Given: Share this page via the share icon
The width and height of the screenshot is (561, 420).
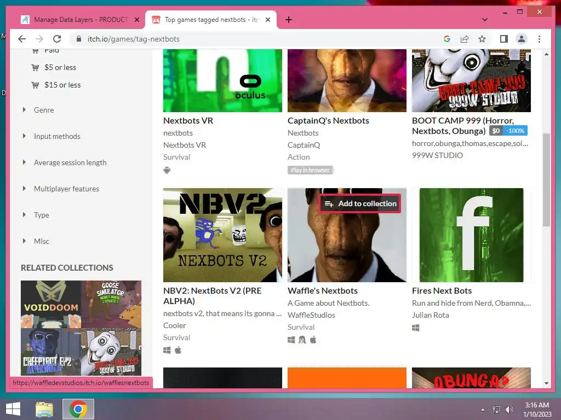Looking at the screenshot, I should click(465, 39).
